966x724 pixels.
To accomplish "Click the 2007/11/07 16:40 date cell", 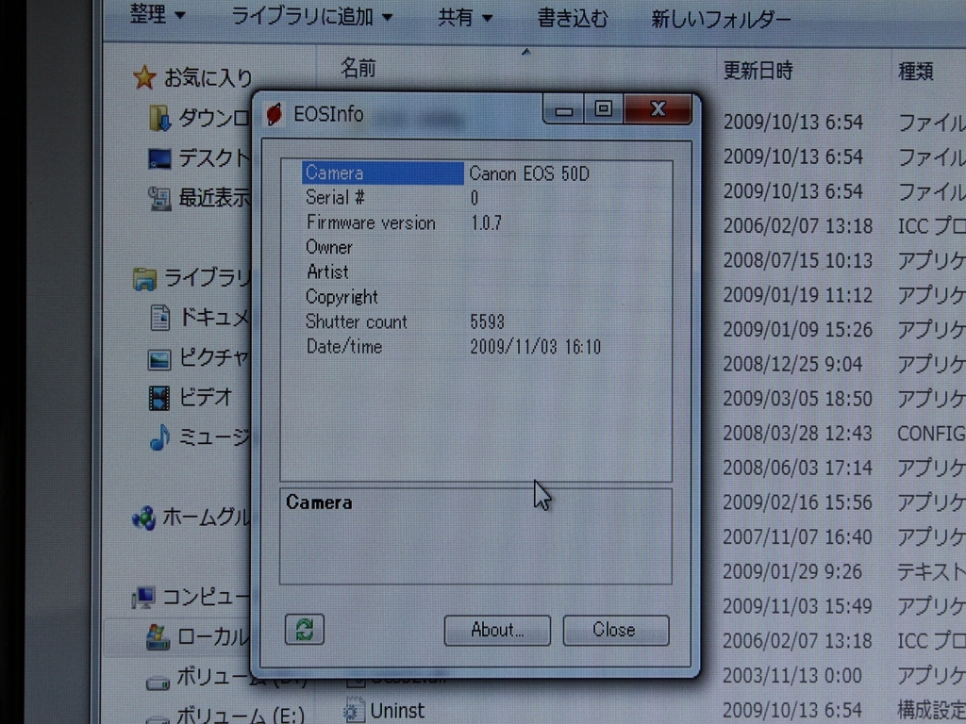I will 798,537.
